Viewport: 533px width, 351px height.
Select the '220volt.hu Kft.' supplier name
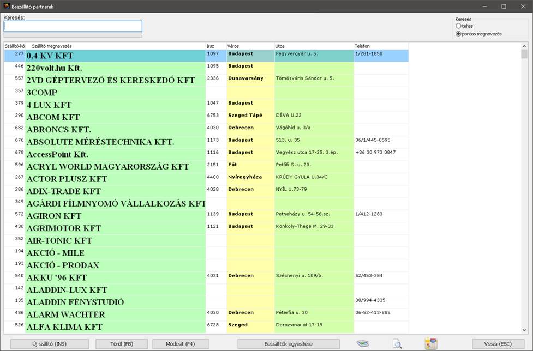pos(55,68)
